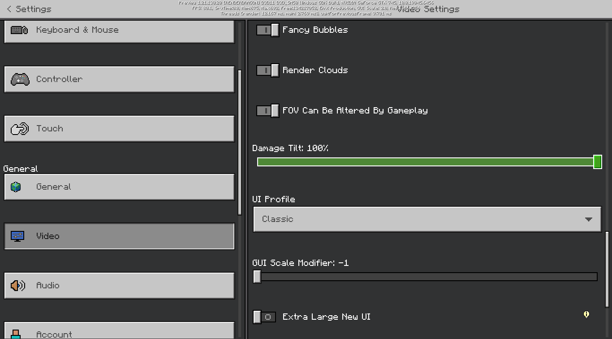612x339 pixels.
Task: Click the keyboard icon beside Keyboard & Mouse
Action: tap(19, 30)
